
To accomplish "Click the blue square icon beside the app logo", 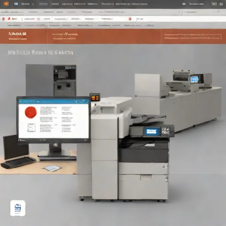I will (16, 4).
